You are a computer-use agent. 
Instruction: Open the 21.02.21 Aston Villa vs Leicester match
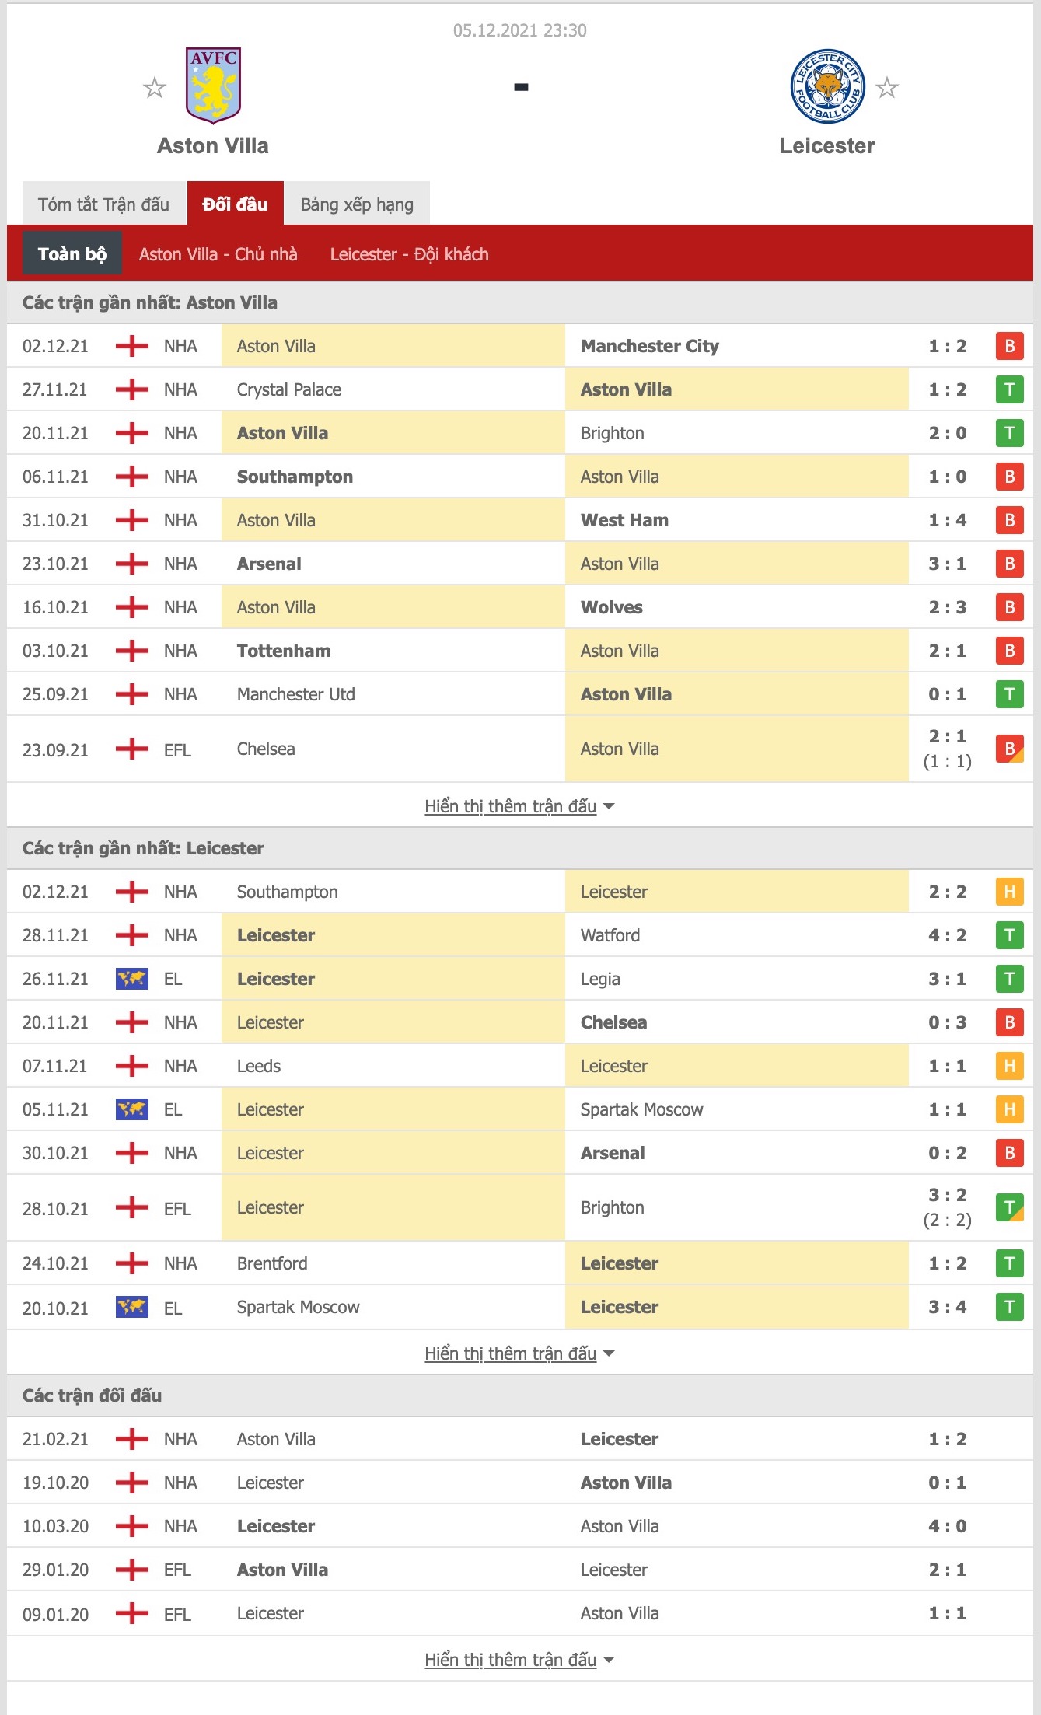coord(519,1439)
